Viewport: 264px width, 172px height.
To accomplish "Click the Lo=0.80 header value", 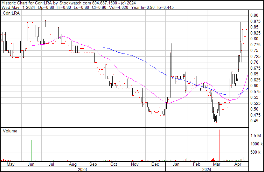I will (81, 7).
